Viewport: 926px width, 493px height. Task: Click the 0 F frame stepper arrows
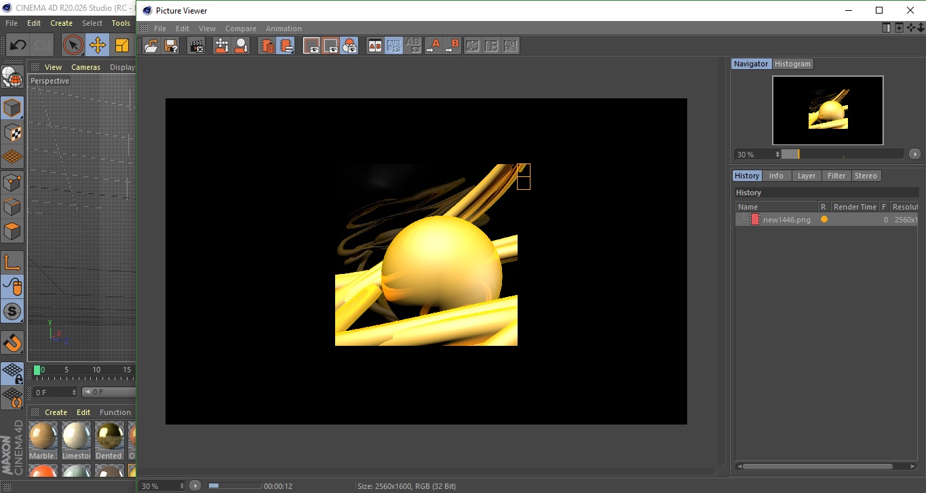coord(74,393)
